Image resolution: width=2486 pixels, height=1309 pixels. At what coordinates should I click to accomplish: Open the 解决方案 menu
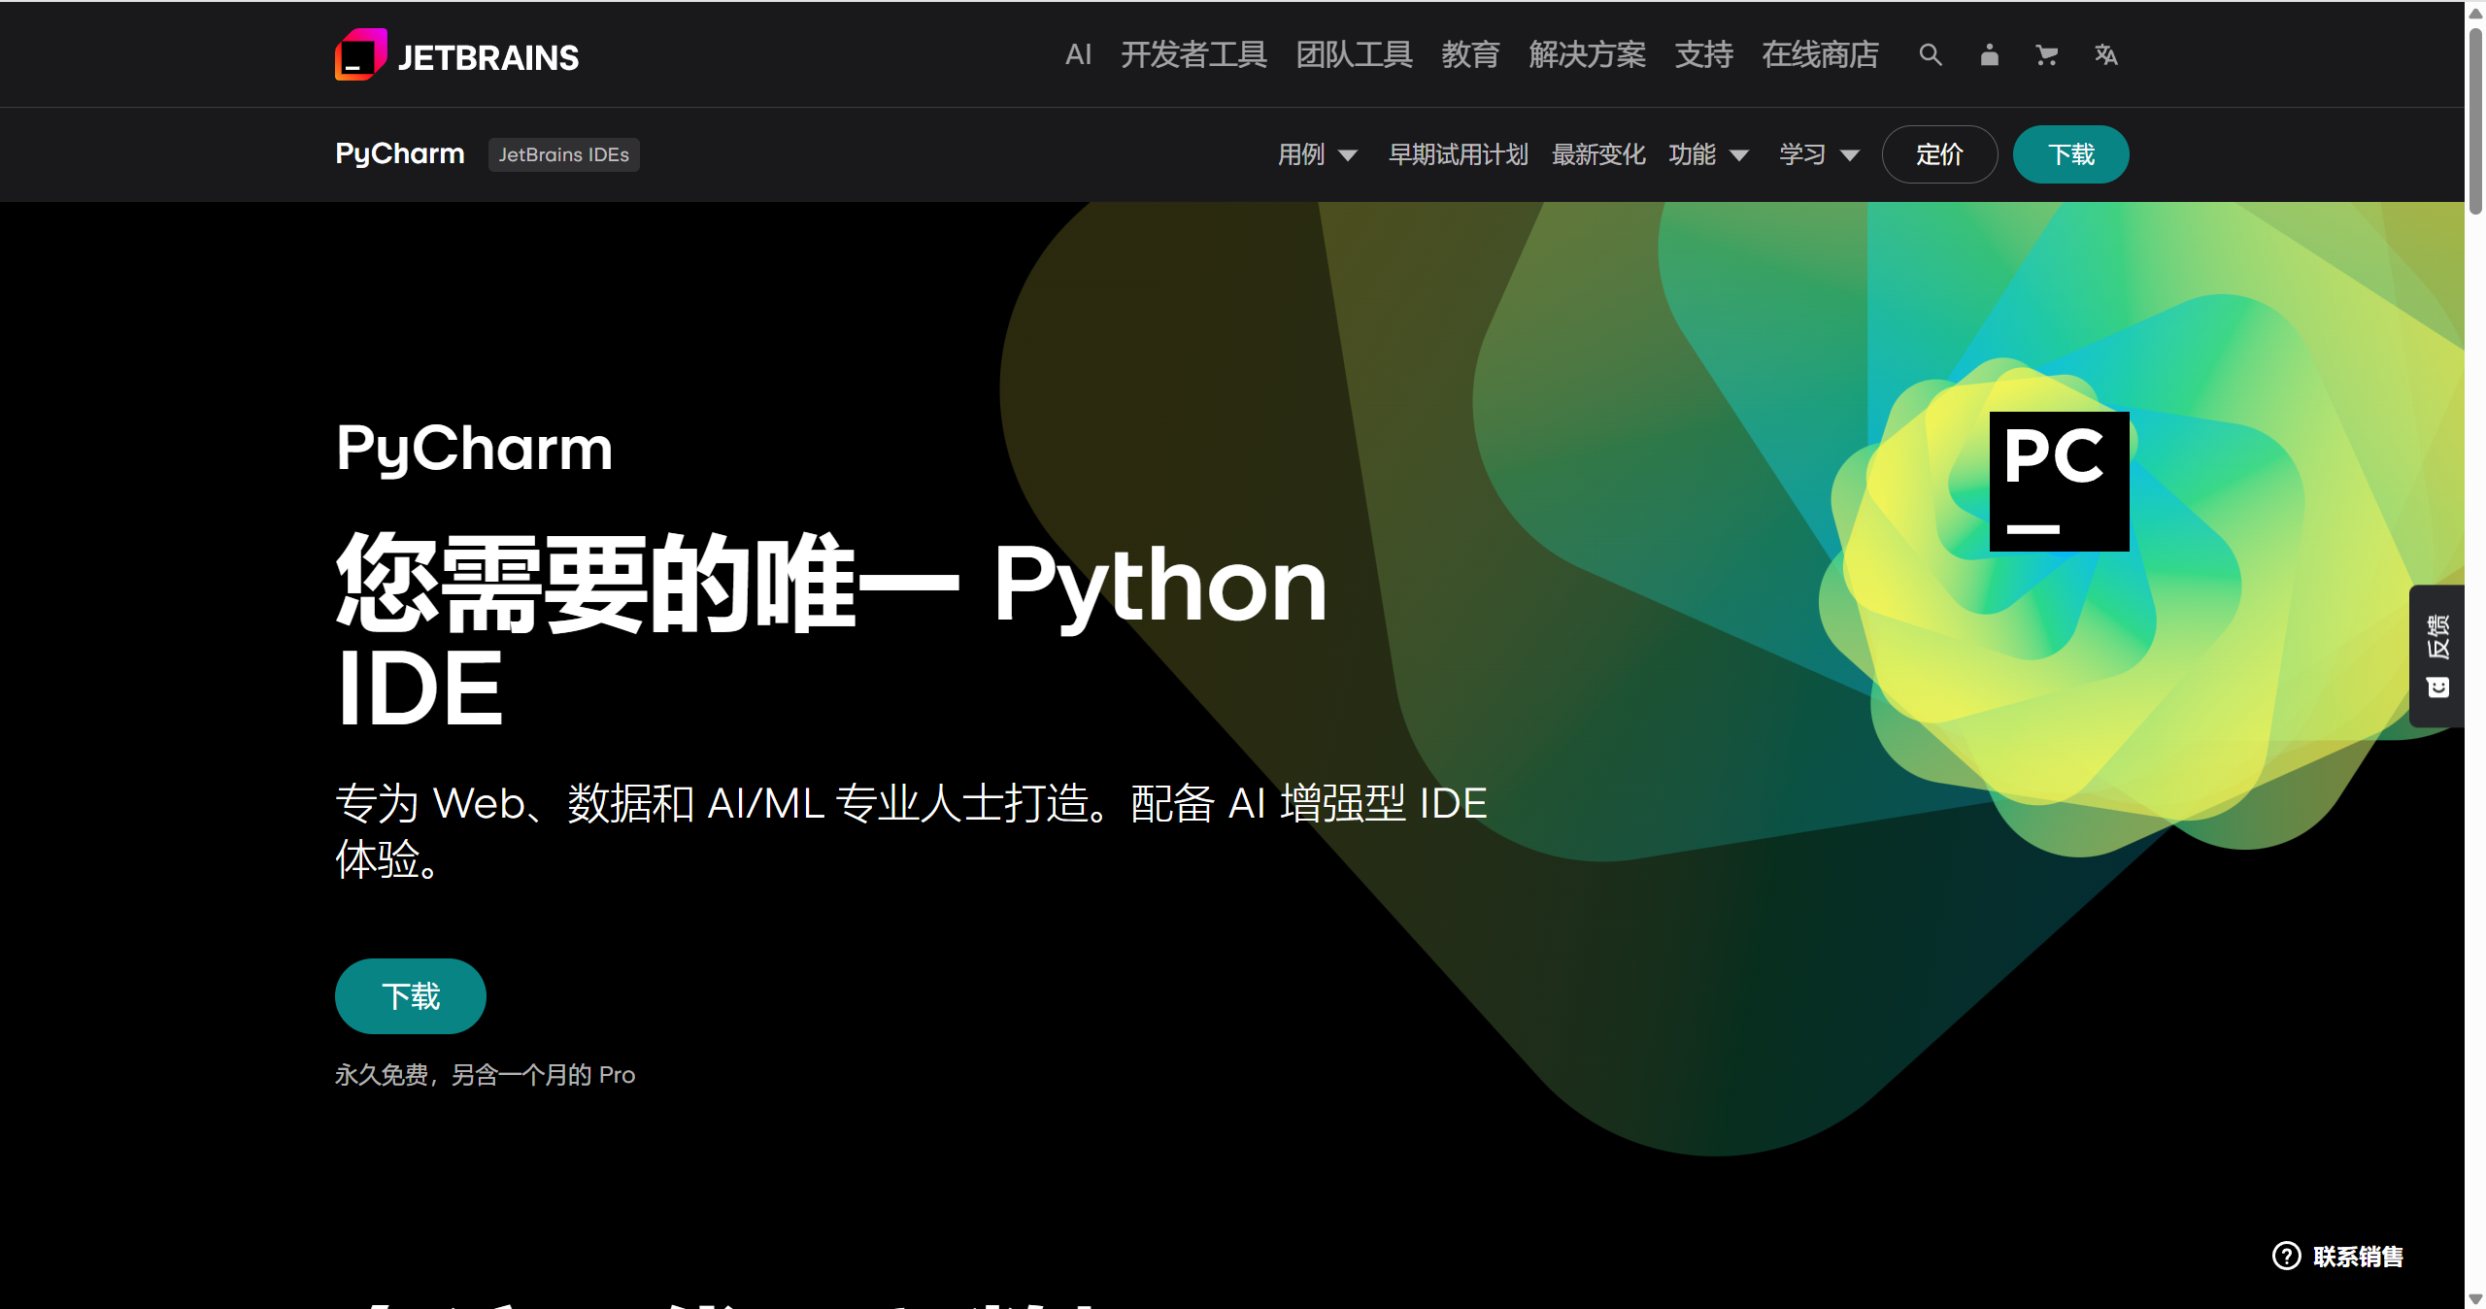pos(1587,55)
